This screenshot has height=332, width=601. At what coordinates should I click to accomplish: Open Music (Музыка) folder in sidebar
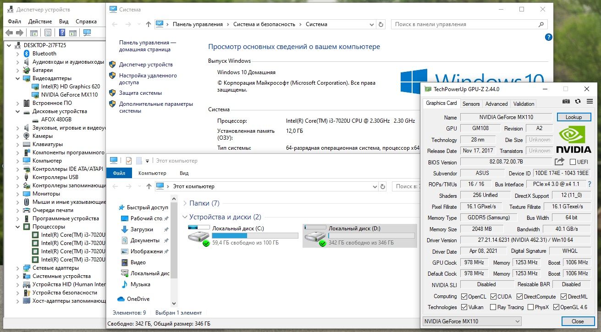point(140,284)
